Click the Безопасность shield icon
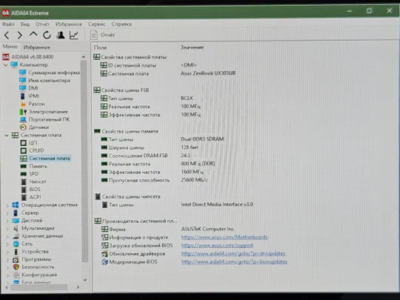Image resolution: width=400 pixels, height=300 pixels. click(16, 267)
